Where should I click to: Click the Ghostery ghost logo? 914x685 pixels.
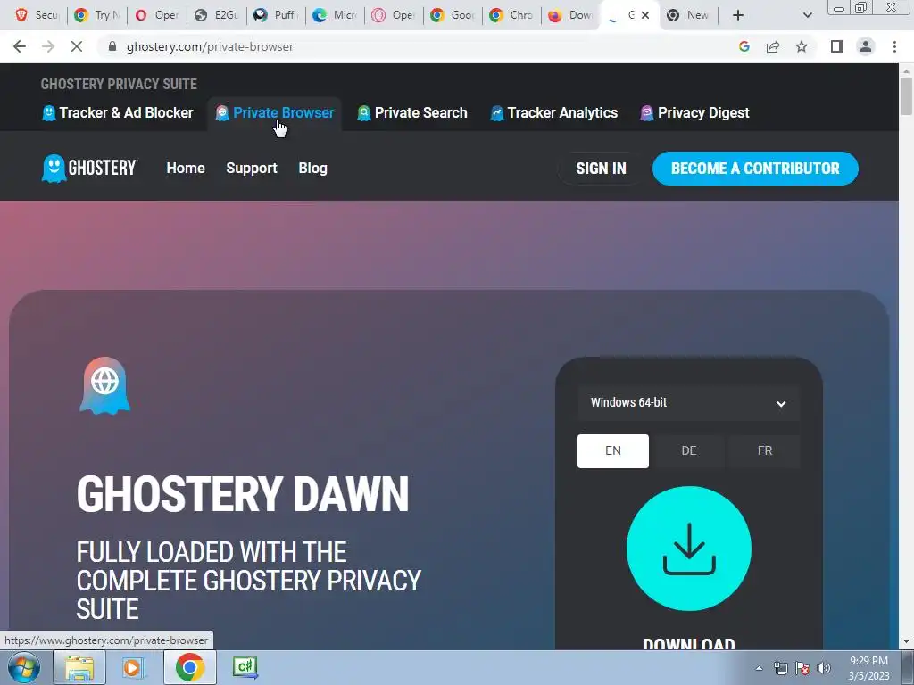[89, 169]
